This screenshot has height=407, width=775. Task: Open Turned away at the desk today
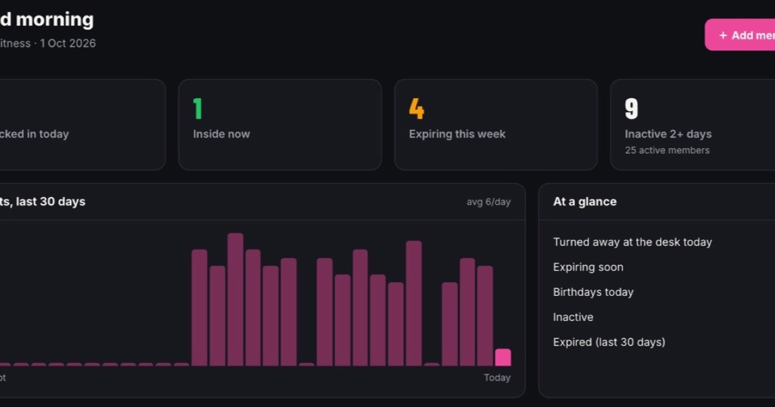[664, 242]
